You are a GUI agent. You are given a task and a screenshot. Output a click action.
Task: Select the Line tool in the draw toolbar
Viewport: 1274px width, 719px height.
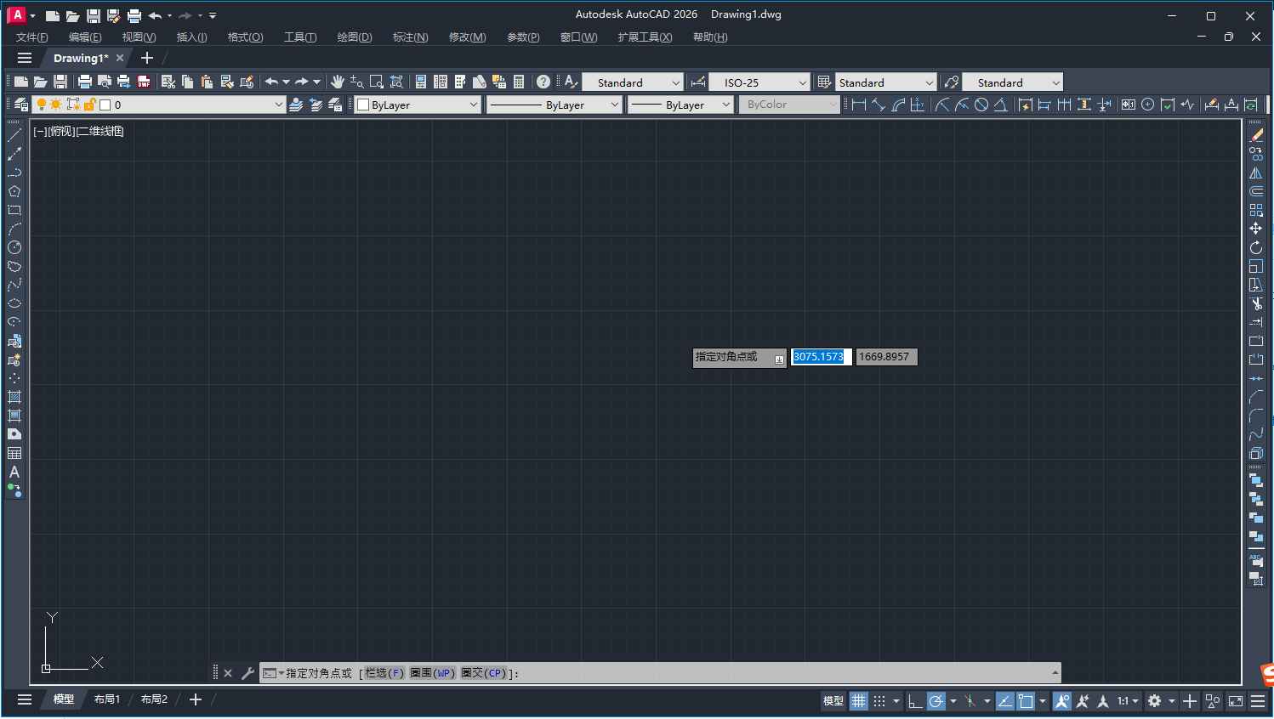point(14,133)
